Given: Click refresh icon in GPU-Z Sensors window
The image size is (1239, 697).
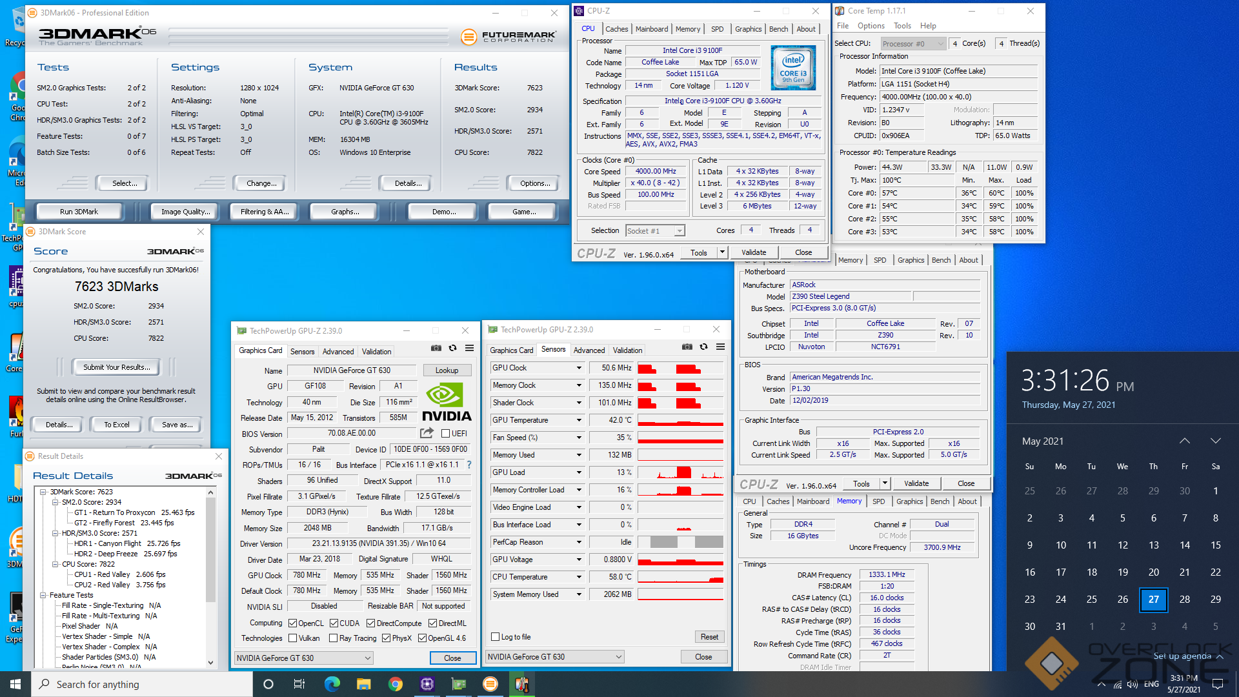Looking at the screenshot, I should coord(703,347).
